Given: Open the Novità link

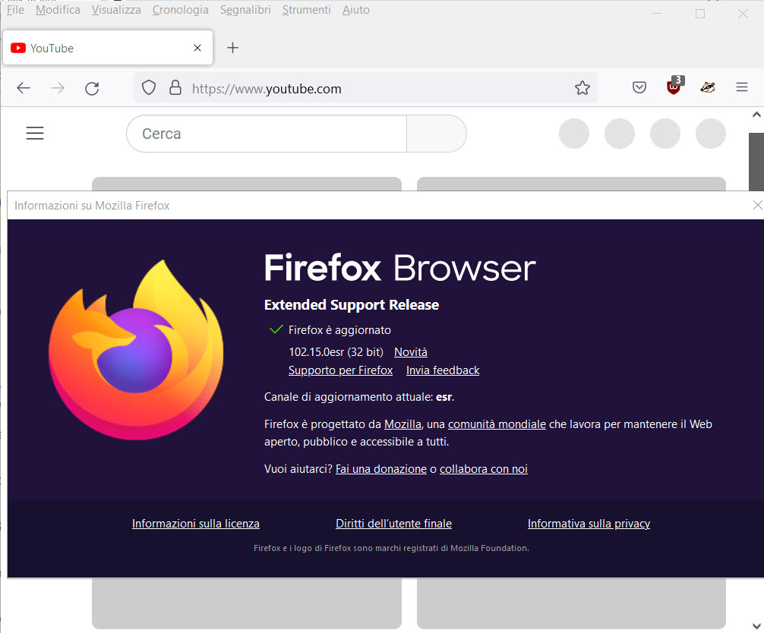Looking at the screenshot, I should click(411, 352).
